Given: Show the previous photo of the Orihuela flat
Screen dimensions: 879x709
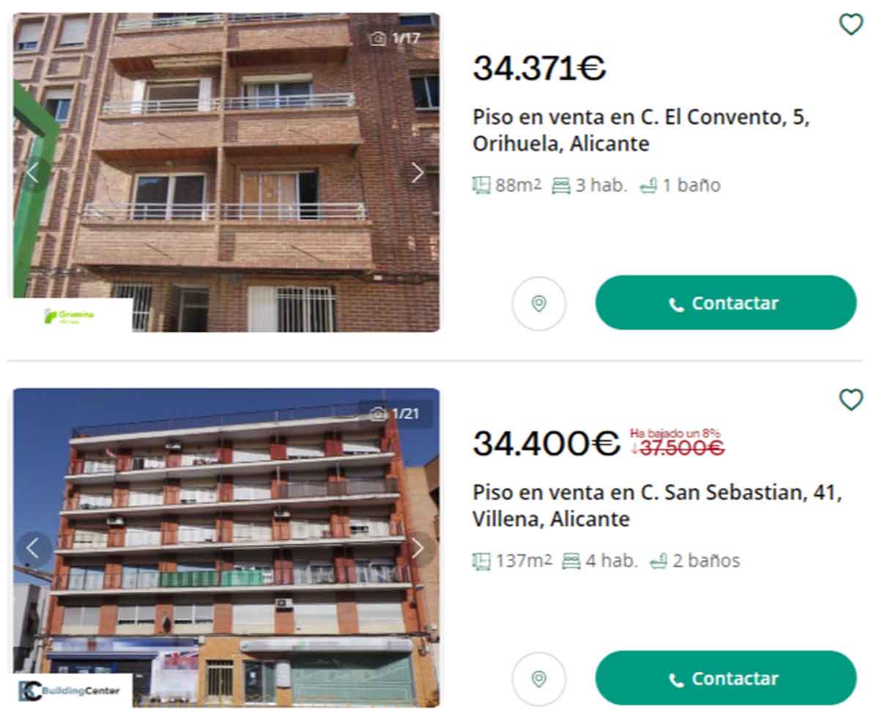Looking at the screenshot, I should coord(34,173).
